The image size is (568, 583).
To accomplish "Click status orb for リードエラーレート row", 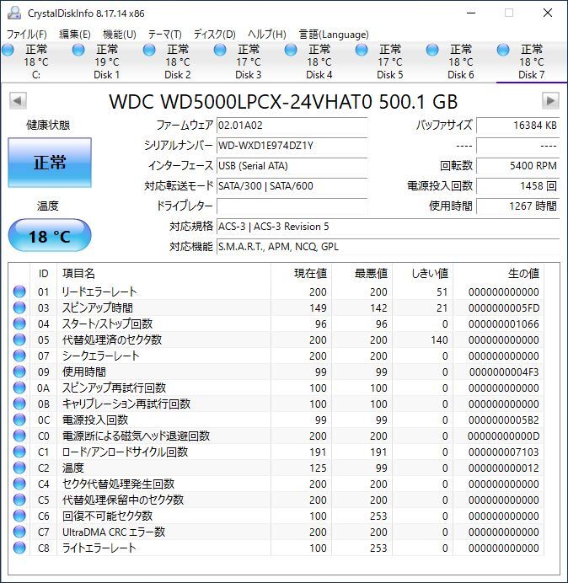I will [x=19, y=291].
